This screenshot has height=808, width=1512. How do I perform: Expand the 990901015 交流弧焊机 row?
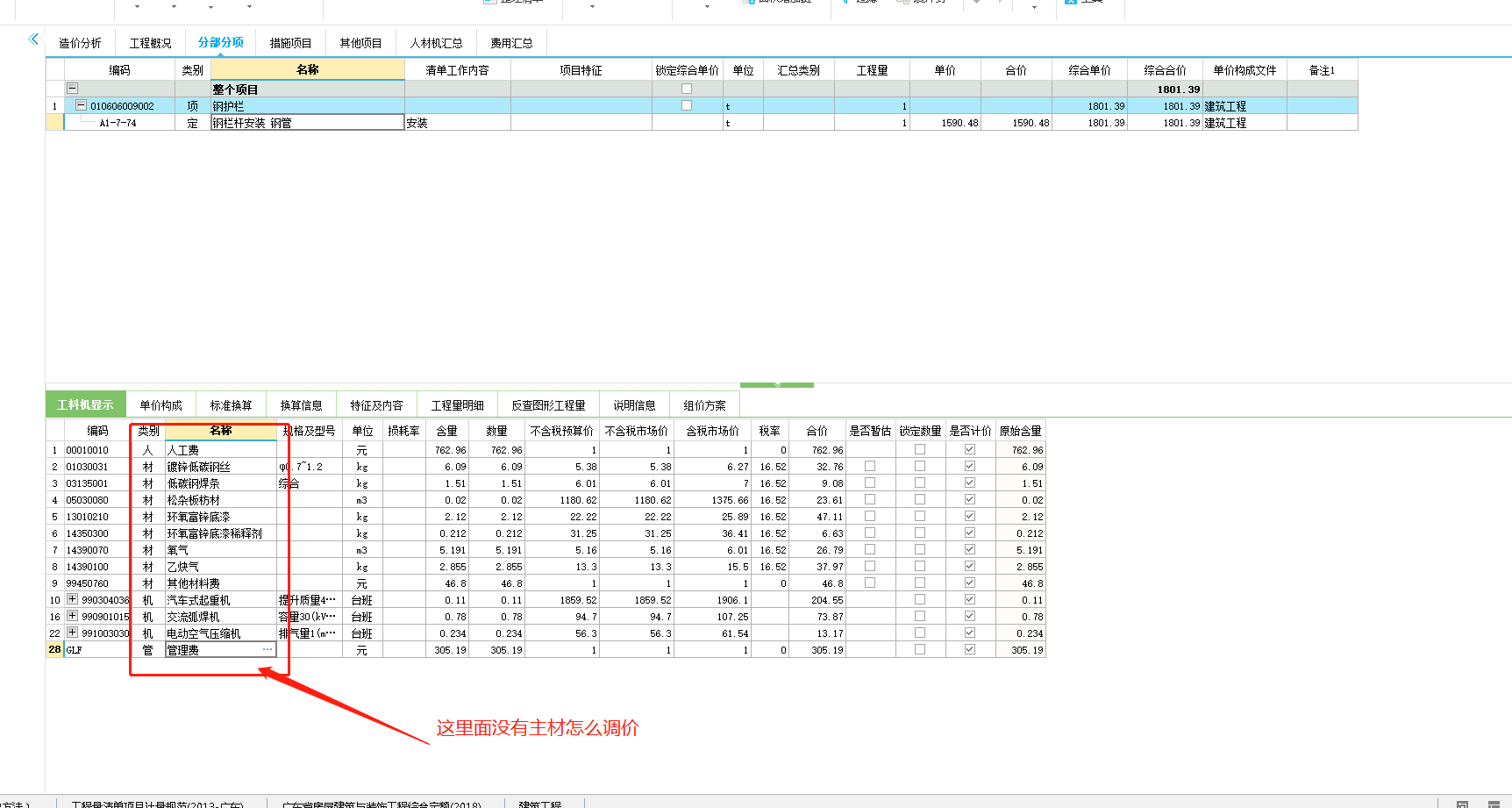(73, 616)
